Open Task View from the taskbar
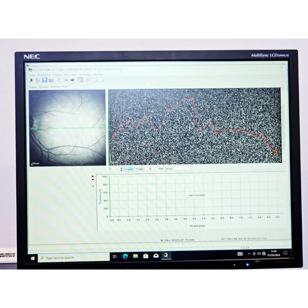Screen dimensions: 308x308 pos(115,256)
